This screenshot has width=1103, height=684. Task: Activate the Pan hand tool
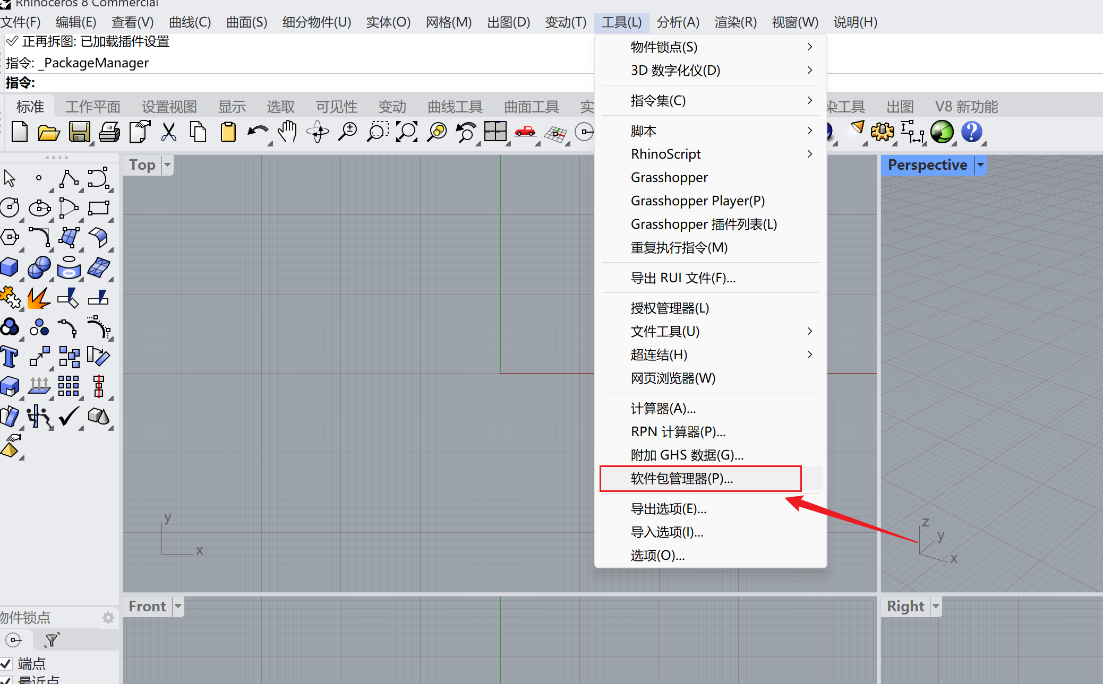tap(287, 132)
